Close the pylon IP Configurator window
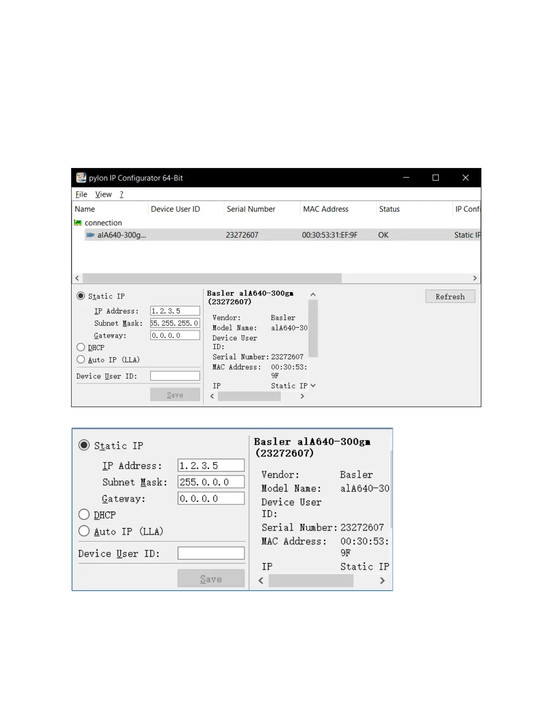 pos(465,178)
